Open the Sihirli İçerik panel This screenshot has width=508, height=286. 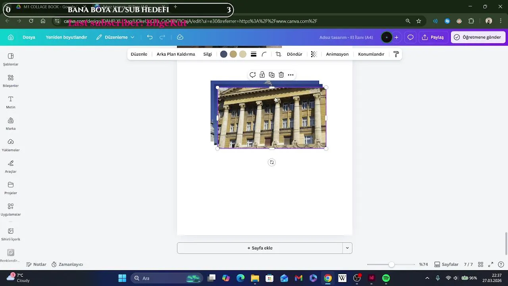(x=11, y=234)
